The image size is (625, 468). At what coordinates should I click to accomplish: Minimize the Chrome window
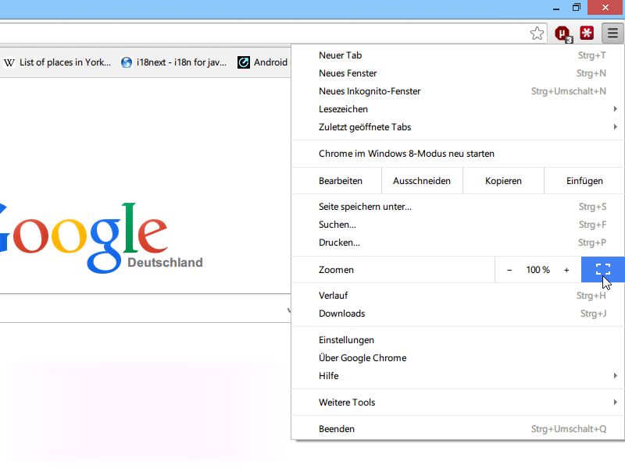click(556, 8)
